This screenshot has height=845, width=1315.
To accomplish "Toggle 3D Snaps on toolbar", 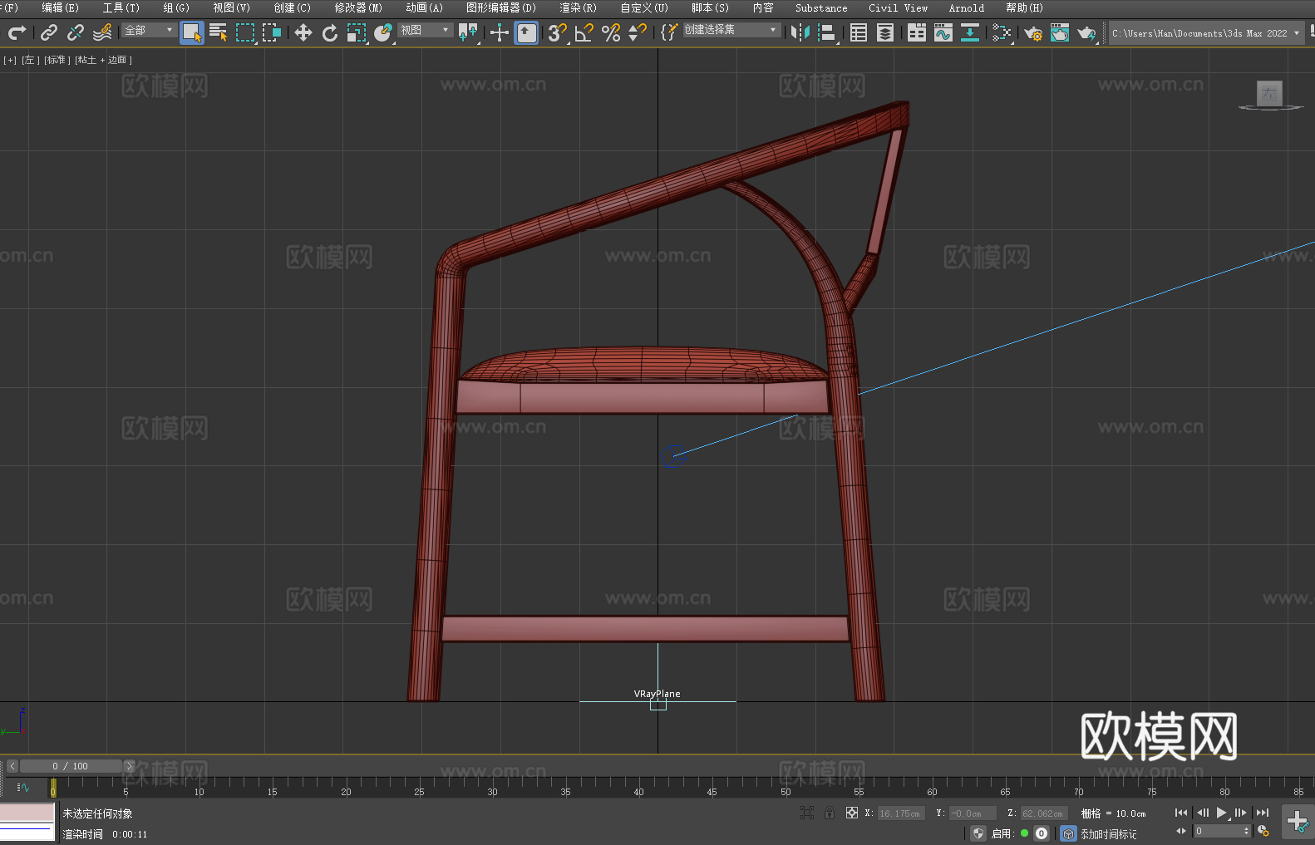I will (558, 32).
